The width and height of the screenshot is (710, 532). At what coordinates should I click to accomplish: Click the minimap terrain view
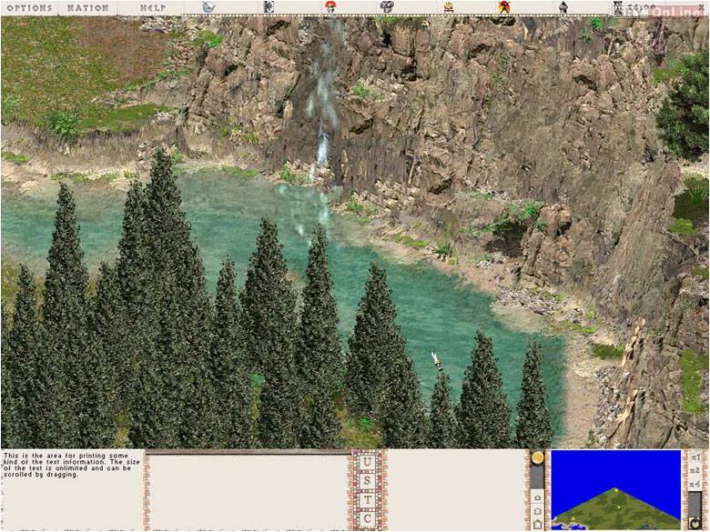[616, 489]
